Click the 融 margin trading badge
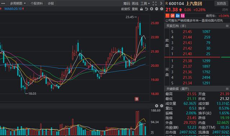The width and height of the screenshot is (230, 136). click(178, 16)
